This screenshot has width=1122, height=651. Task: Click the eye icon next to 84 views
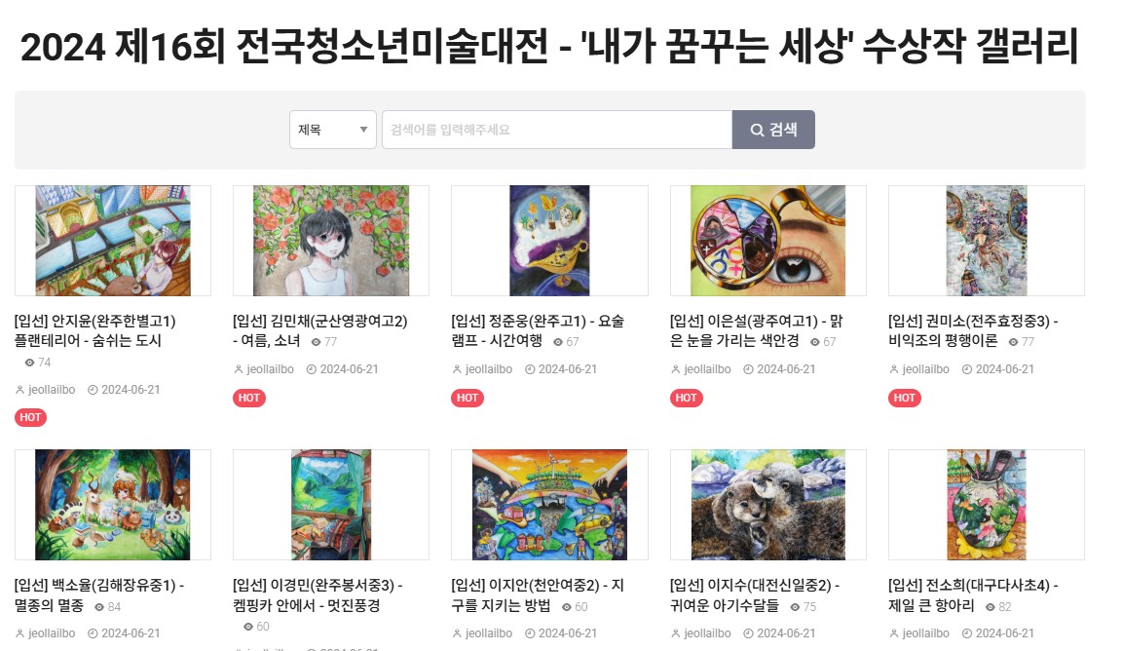point(99,607)
